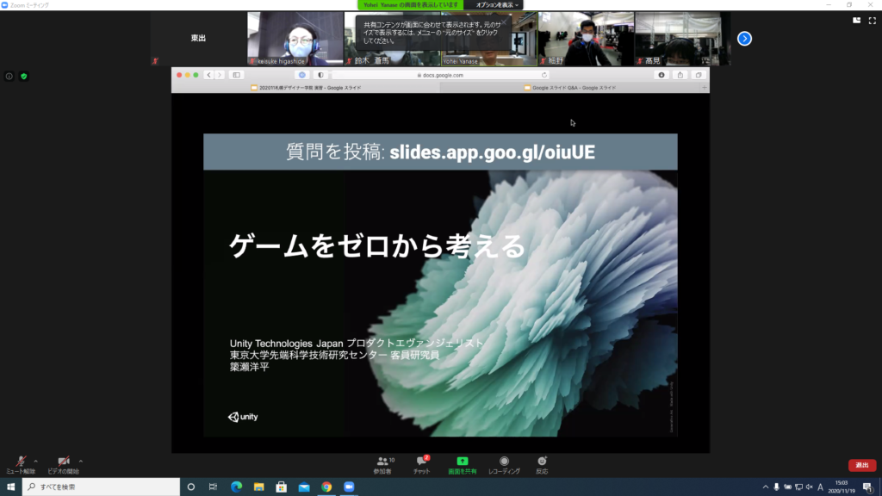Click the Unity logo on the slide

pyautogui.click(x=243, y=417)
